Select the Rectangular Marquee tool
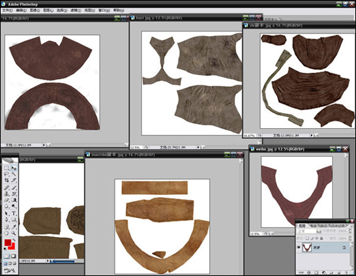Image resolution: width=356 pixels, height=276 pixels. (7, 168)
